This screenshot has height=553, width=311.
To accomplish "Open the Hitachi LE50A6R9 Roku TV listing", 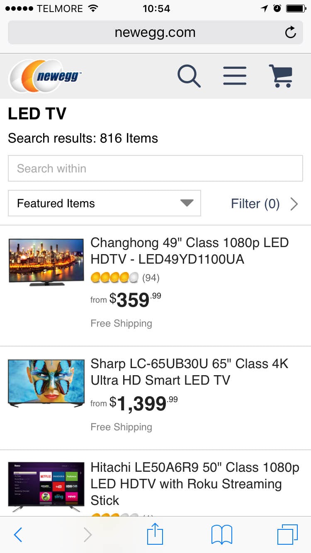I will [195, 484].
